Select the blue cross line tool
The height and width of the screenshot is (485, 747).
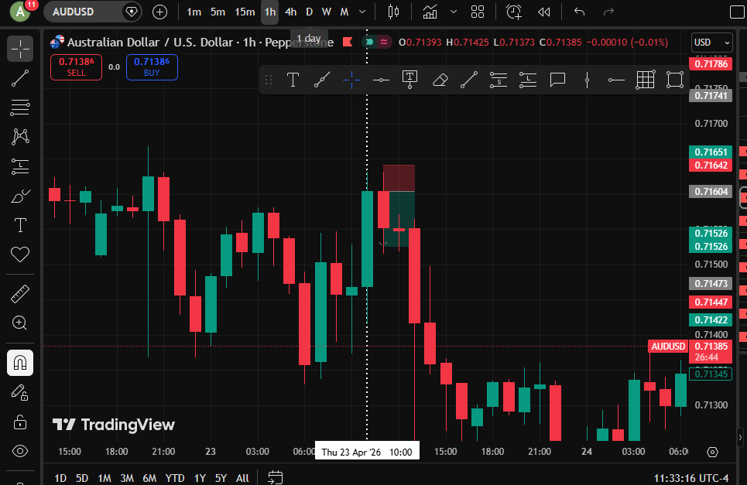(351, 80)
